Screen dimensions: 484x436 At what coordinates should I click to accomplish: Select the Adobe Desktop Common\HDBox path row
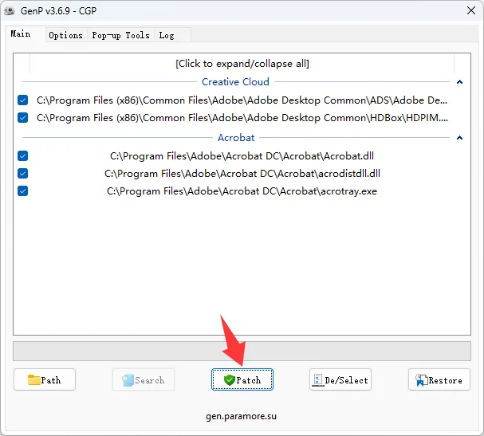click(242, 118)
